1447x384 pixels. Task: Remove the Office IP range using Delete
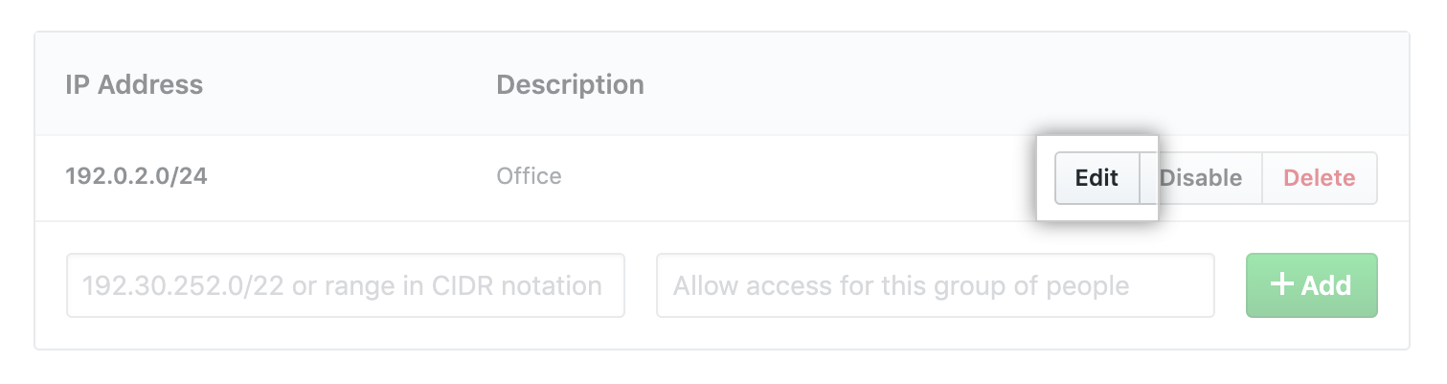point(1319,178)
